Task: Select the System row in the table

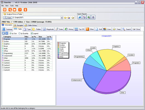Action: coord(27,41)
